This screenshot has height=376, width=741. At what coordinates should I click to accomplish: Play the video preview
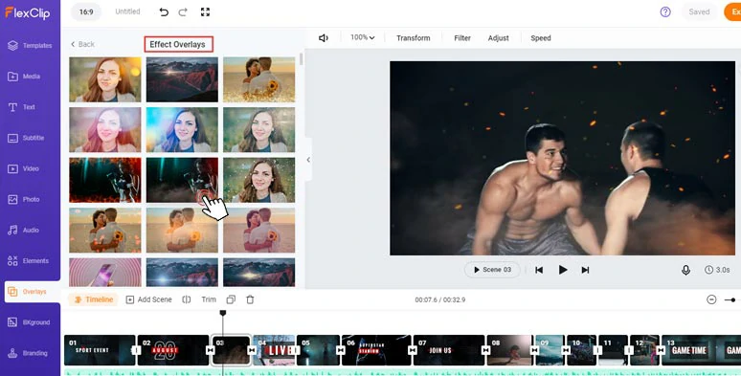click(562, 270)
